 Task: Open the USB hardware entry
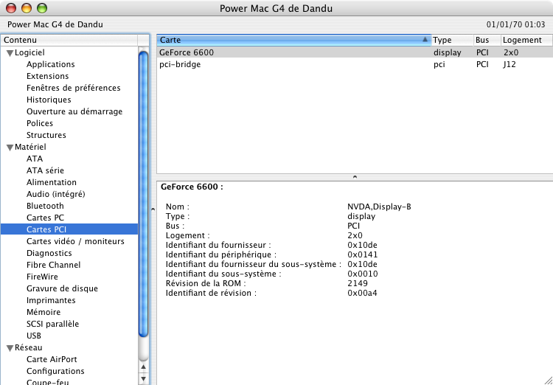34,336
